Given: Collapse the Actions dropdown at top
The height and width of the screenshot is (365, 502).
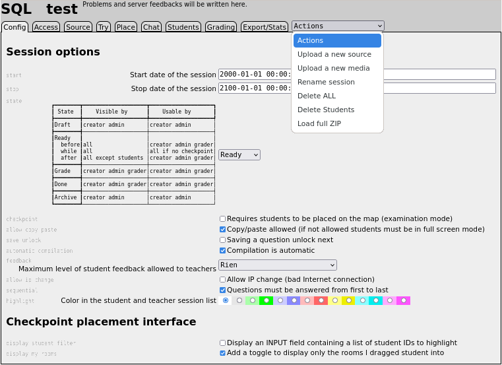Looking at the screenshot, I should (x=338, y=26).
